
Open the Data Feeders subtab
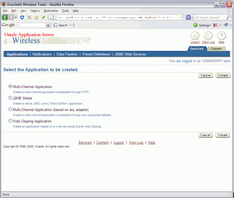67,54
